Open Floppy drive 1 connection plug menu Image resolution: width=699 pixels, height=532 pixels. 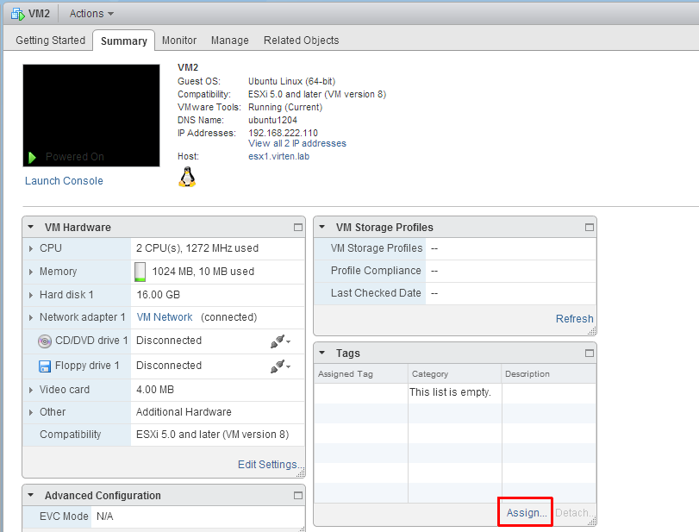tap(280, 366)
